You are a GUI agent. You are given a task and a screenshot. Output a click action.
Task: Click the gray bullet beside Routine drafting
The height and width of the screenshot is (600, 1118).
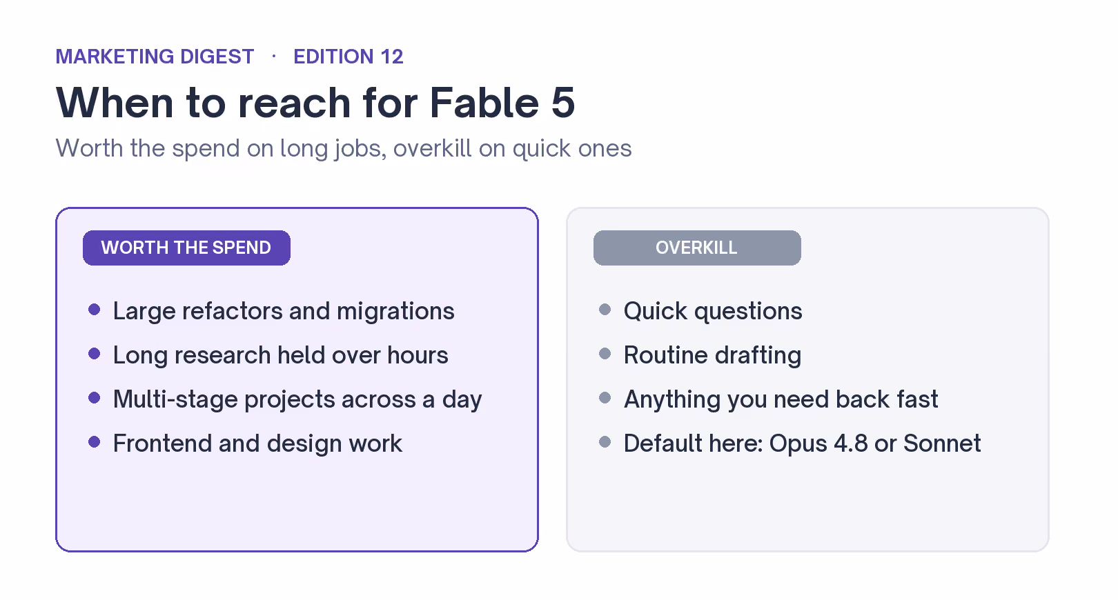[x=605, y=354]
